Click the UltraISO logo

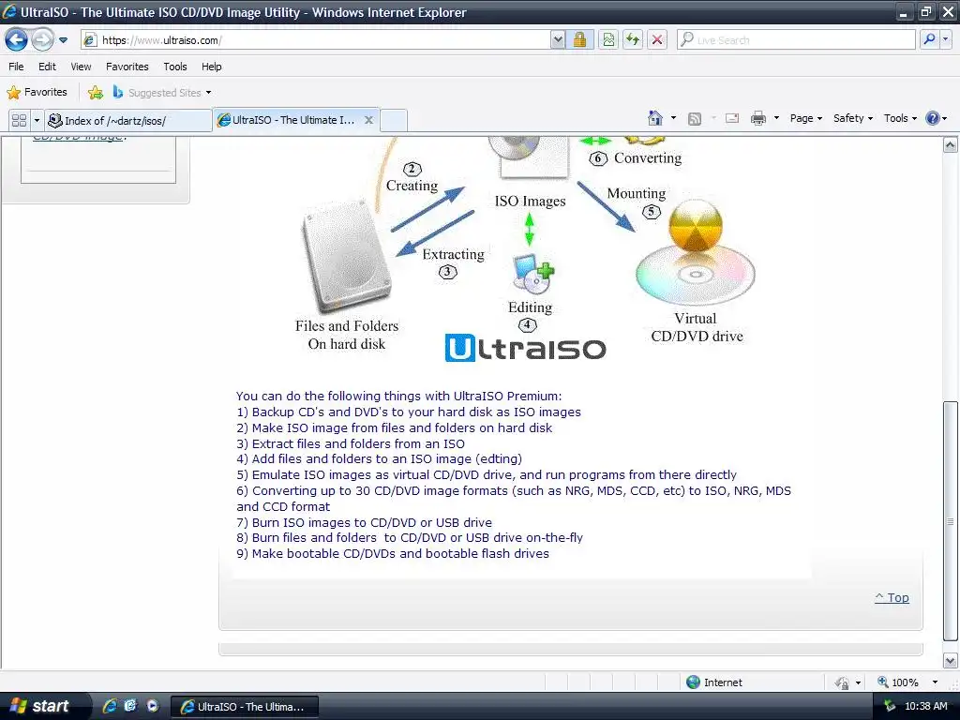(x=525, y=348)
